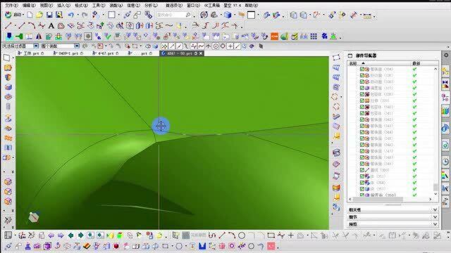The height and width of the screenshot is (253, 451).
Task: Click the Save floppy disk icon
Action: [x=49, y=15]
